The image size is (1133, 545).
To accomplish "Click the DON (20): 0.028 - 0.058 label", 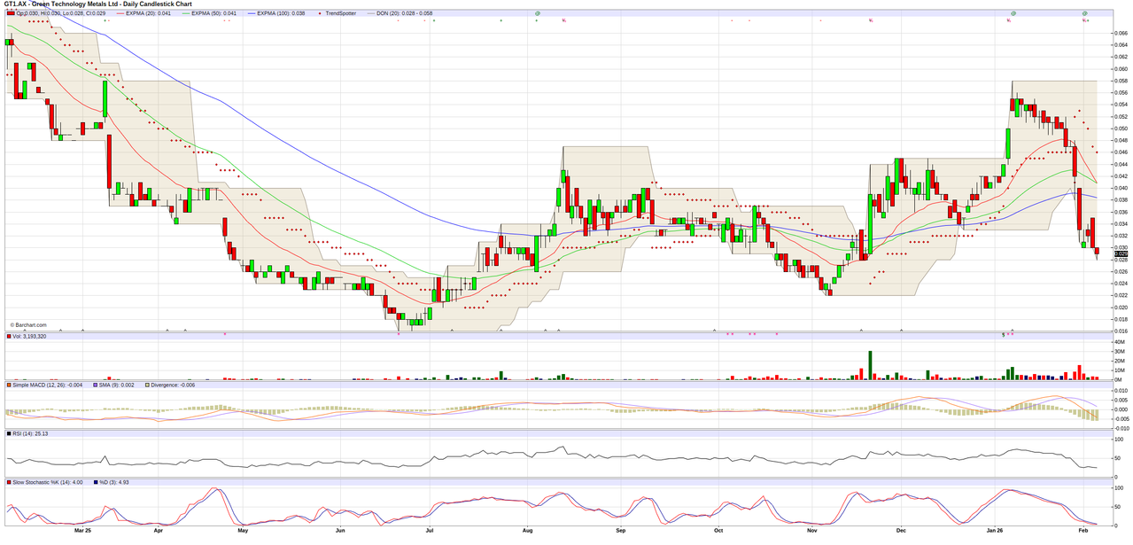I will tap(405, 13).
